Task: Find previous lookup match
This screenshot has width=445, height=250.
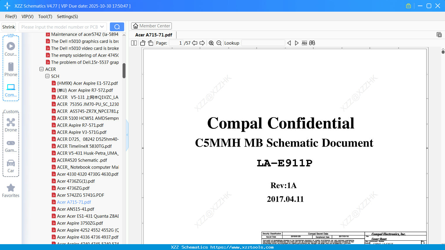Action: (x=289, y=43)
